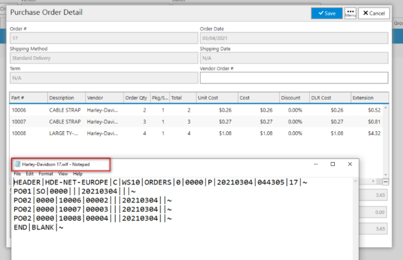Click LARGE TY-... description cell

[x=64, y=133]
